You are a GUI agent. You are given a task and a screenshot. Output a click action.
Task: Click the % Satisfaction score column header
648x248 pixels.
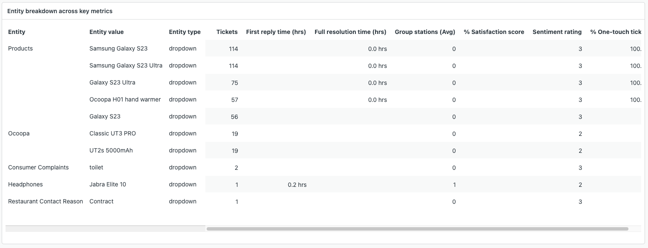[x=494, y=32]
